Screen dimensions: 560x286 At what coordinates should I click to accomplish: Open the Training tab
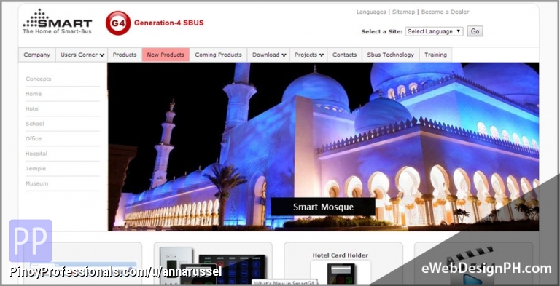[436, 55]
